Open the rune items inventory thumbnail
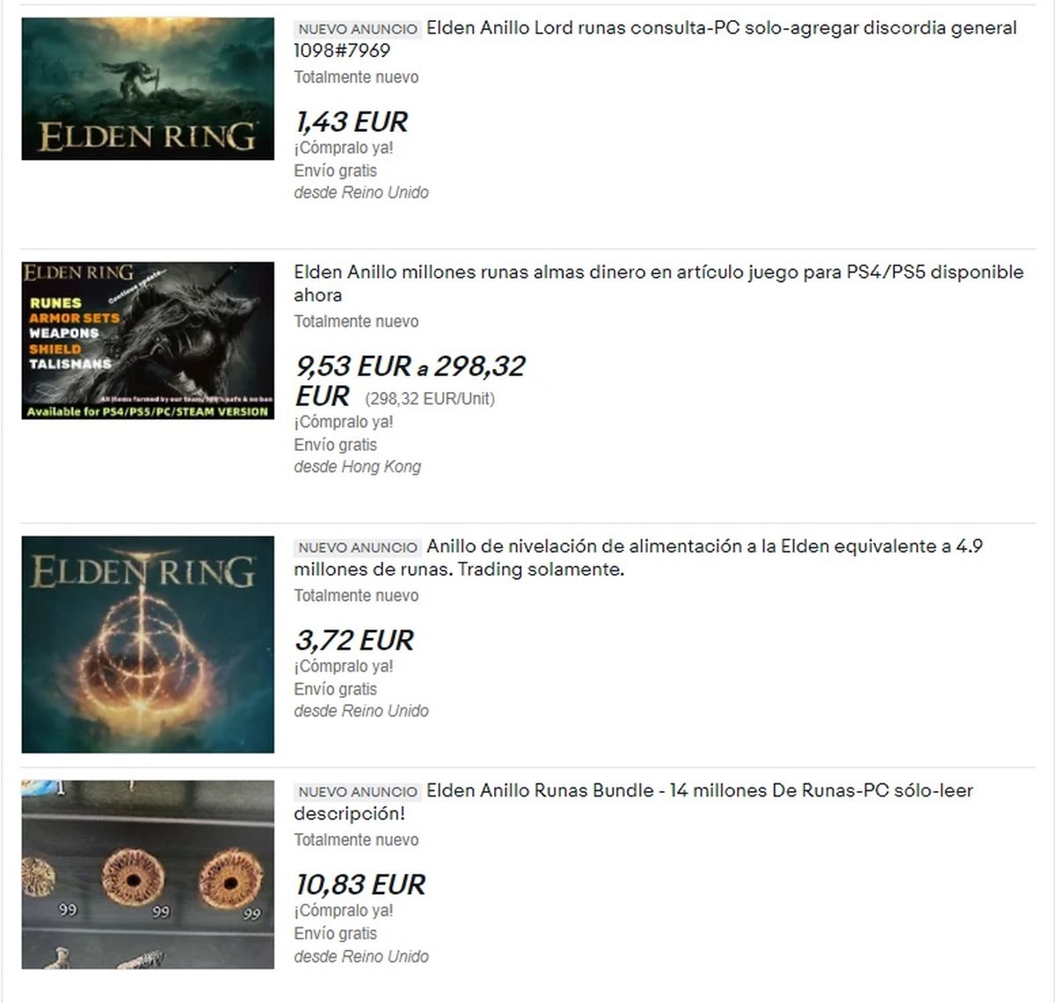This screenshot has width=1055, height=1003. pos(148,875)
